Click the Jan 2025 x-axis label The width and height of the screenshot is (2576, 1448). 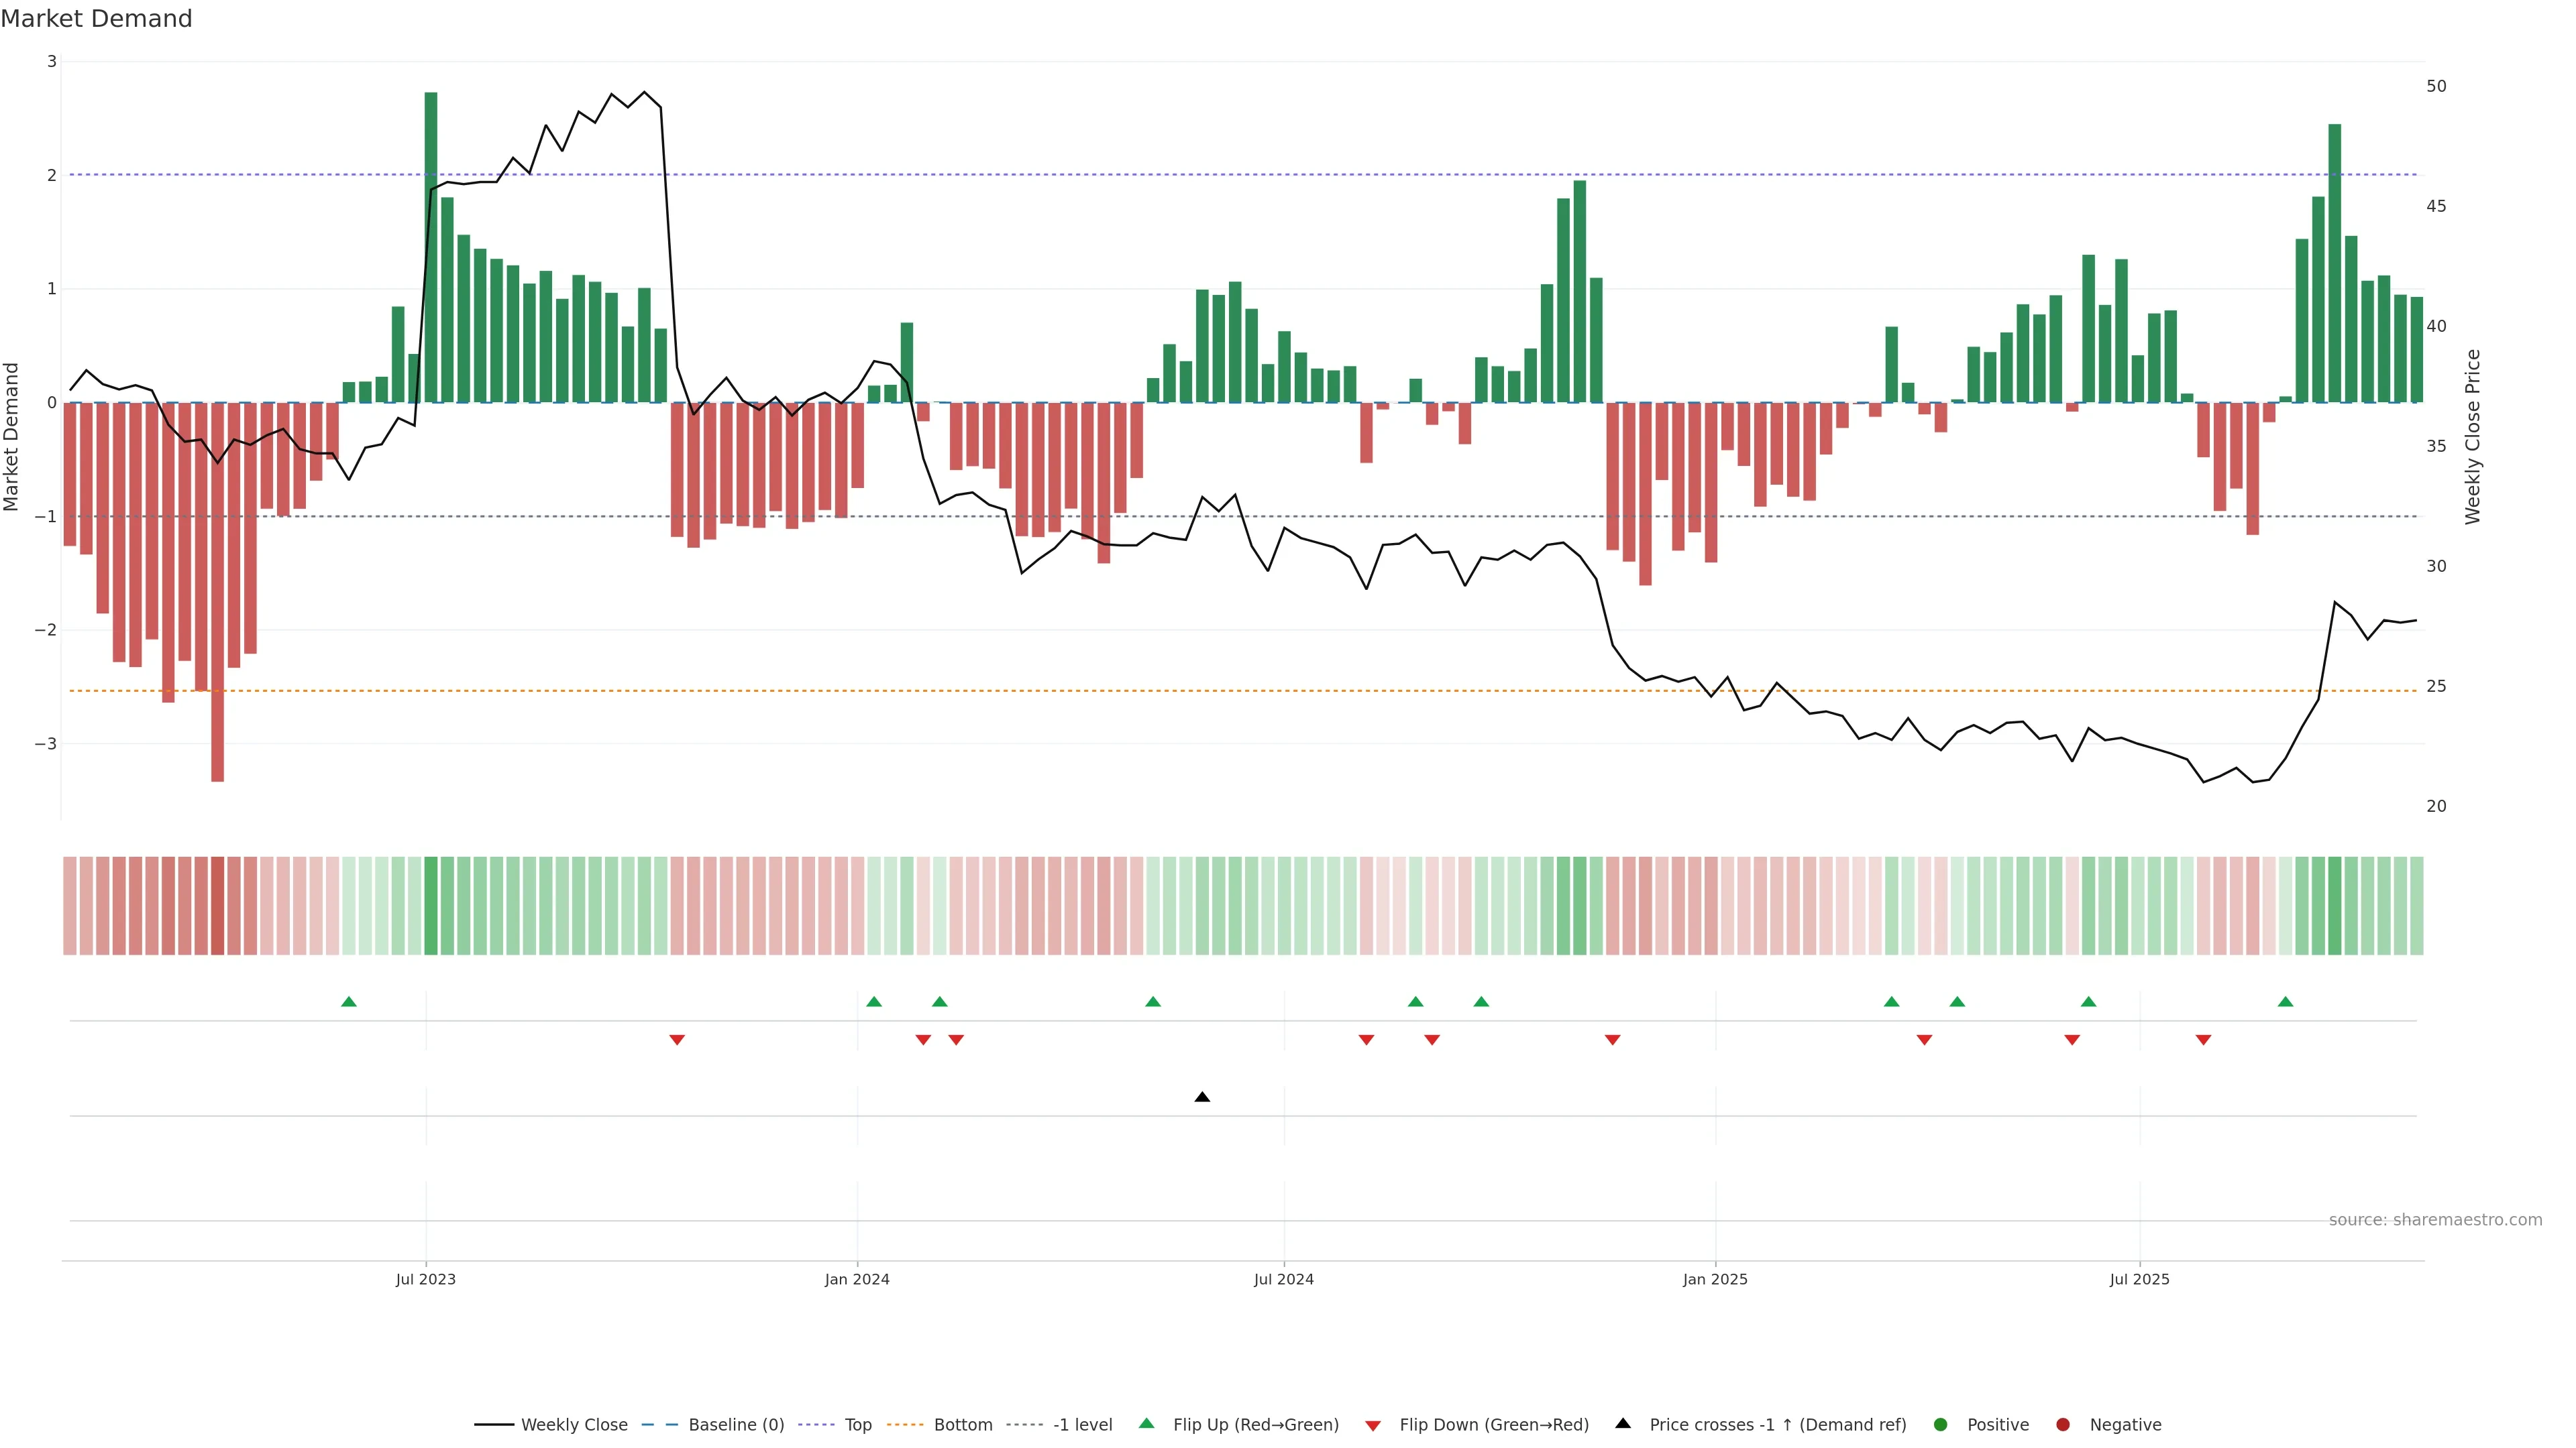click(x=1715, y=1279)
